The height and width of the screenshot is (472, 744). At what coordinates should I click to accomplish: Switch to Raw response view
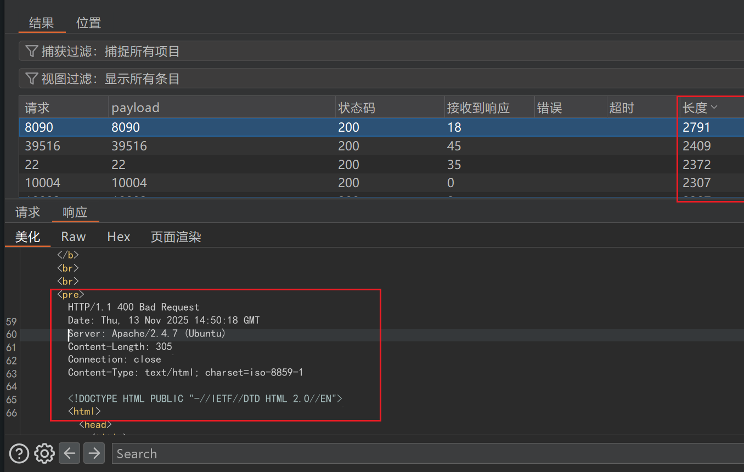(73, 237)
